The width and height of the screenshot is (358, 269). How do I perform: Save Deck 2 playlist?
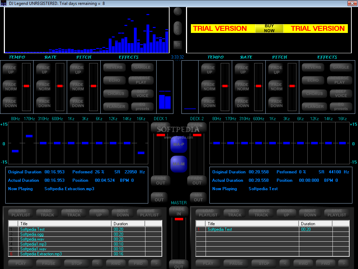coord(337,213)
